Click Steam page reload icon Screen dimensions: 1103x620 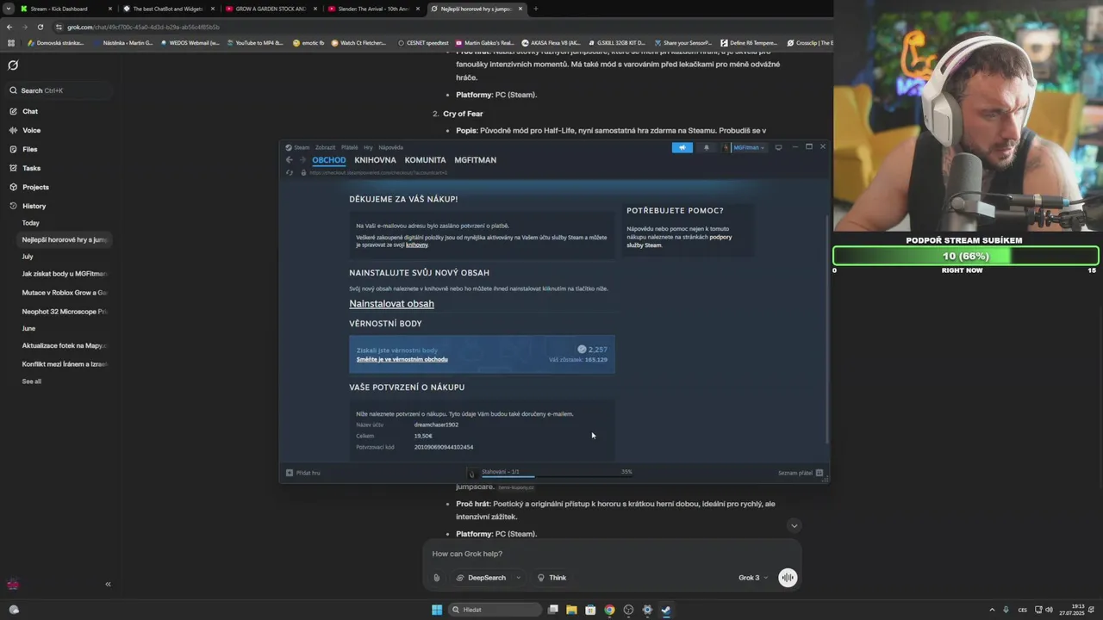point(290,172)
